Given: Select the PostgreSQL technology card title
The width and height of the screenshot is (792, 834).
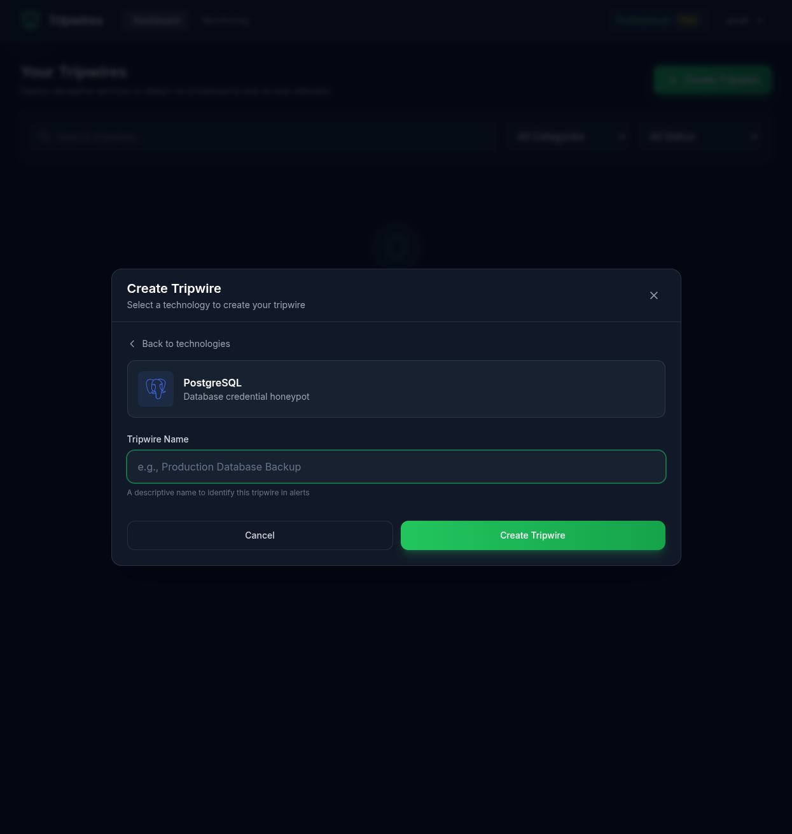Looking at the screenshot, I should point(212,383).
